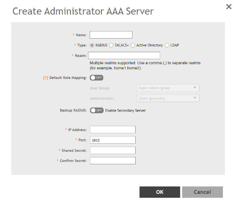Viewport: 235px width, 204px height.
Task: Click the Super Admin group dropdown arrow
Action: tap(195, 88)
